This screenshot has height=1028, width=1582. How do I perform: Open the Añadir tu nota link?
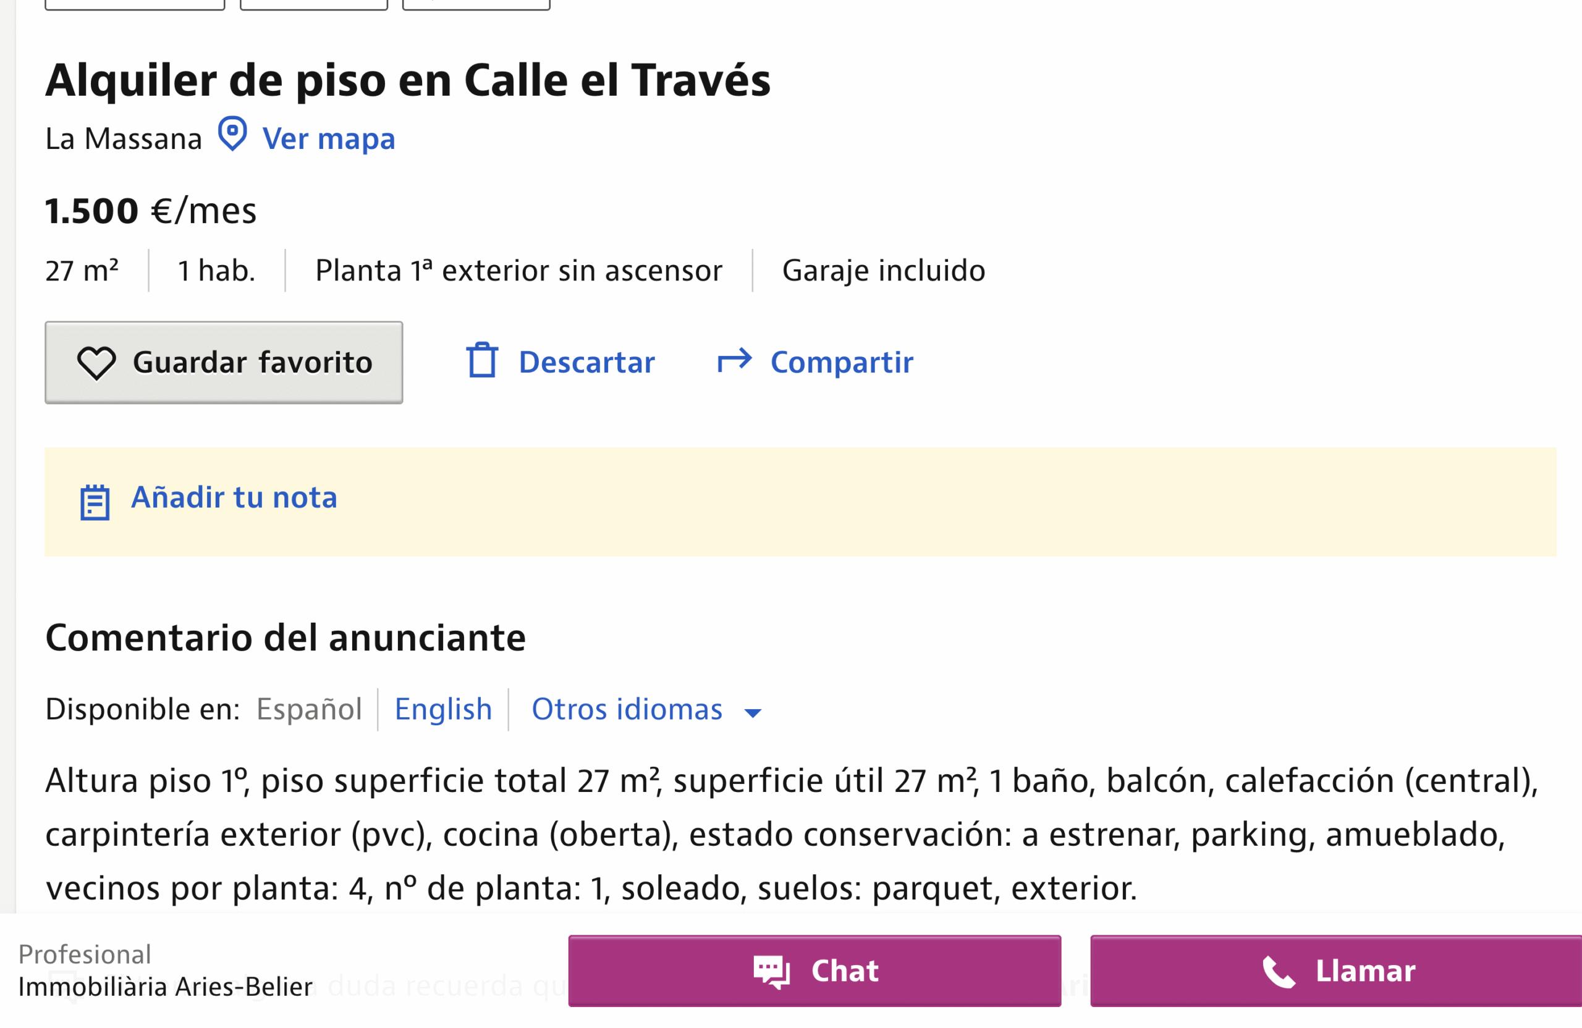(x=234, y=498)
